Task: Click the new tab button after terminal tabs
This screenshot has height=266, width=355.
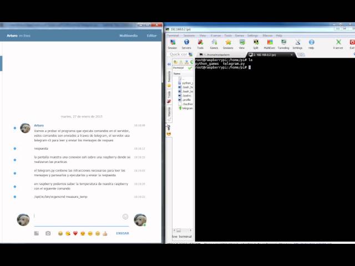Action: 301,55
